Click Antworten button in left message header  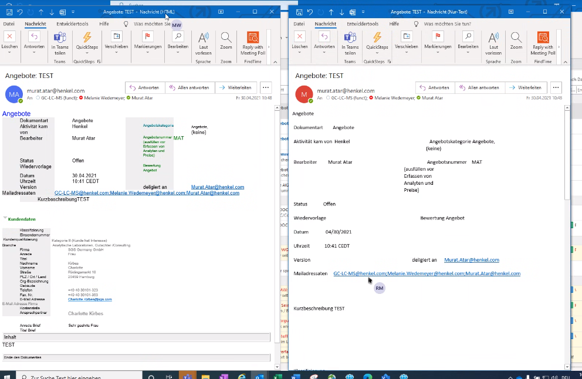[145, 87]
